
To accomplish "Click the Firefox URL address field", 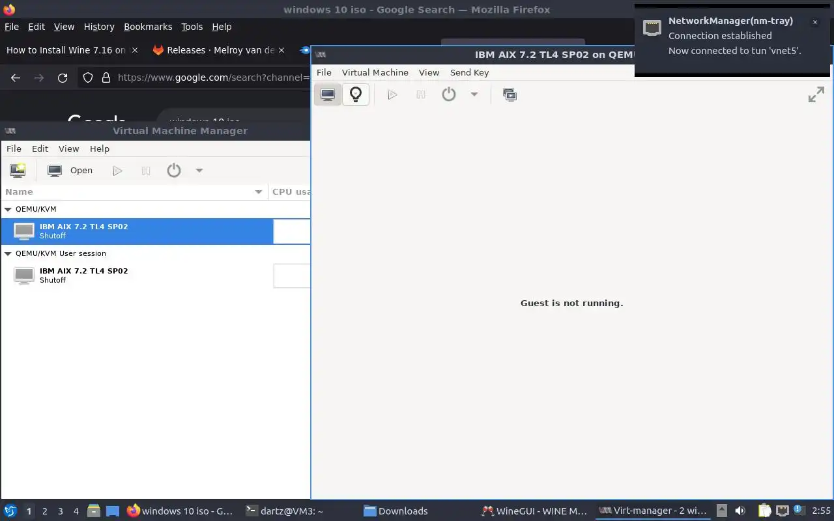I will click(212, 77).
